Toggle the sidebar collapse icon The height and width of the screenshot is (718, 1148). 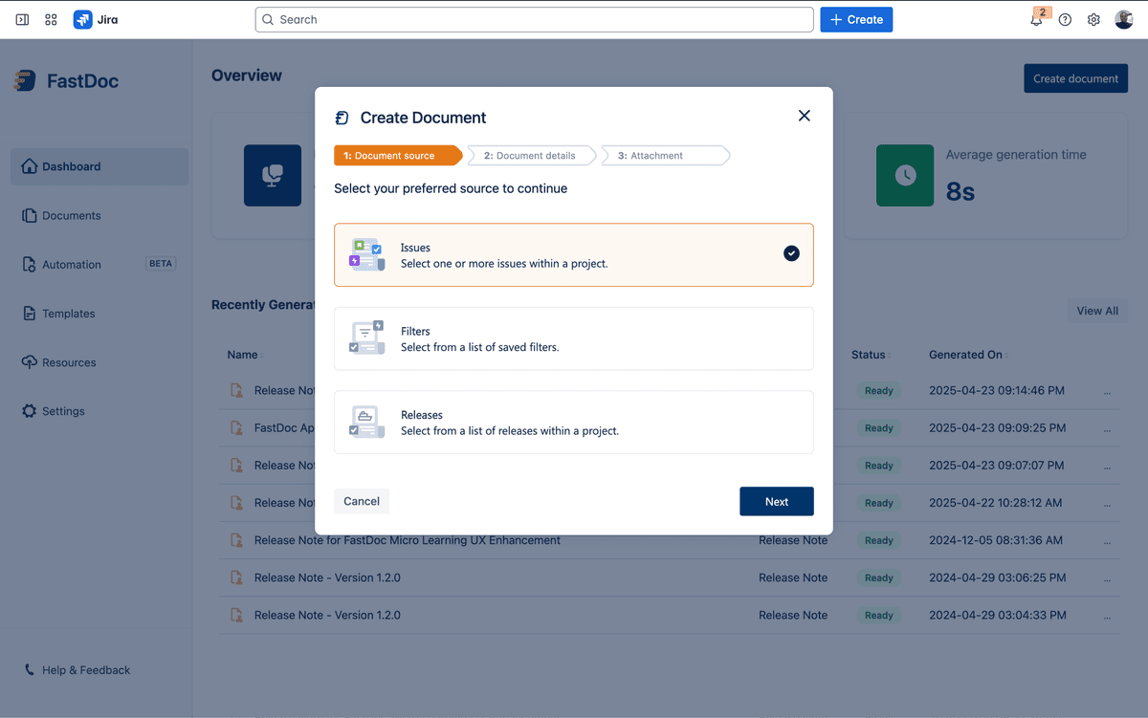click(22, 20)
